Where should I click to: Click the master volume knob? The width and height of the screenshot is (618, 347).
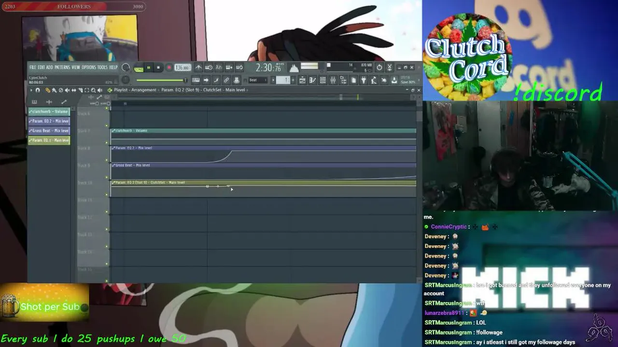point(126,67)
